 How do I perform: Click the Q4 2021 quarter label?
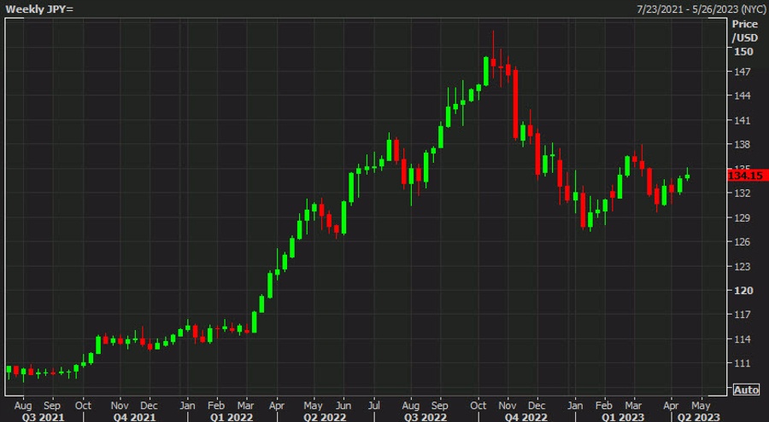click(135, 417)
